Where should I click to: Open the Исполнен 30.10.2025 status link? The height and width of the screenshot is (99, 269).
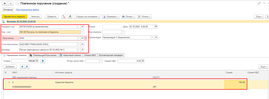tap(21, 21)
